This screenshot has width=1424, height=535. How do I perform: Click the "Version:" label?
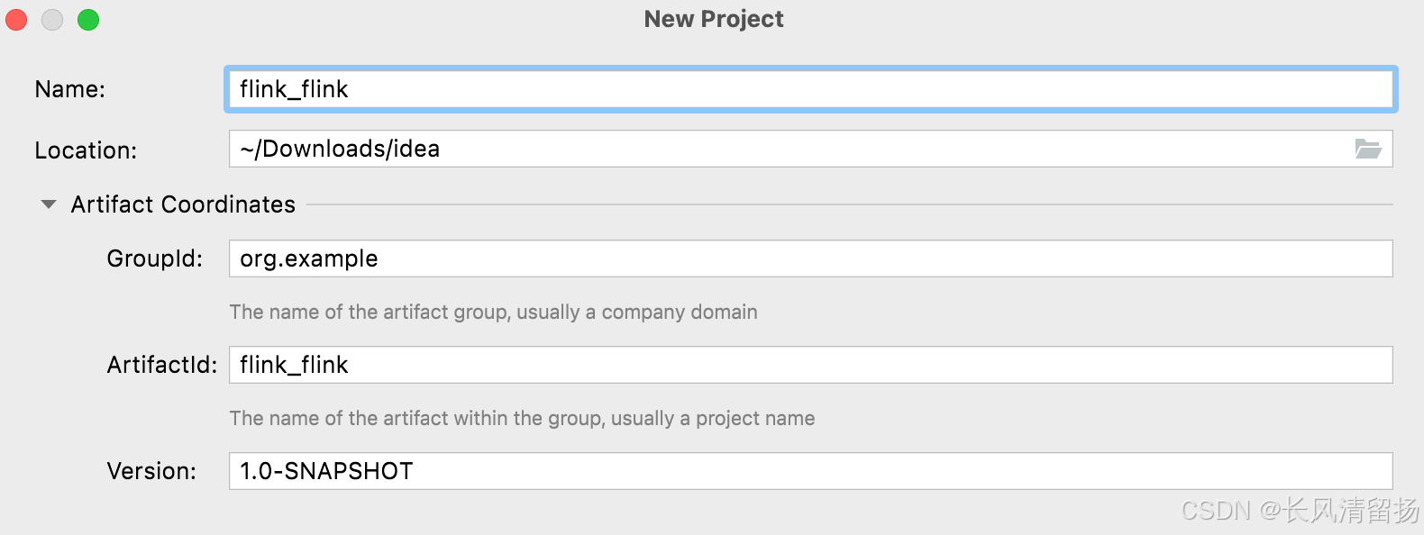point(151,471)
